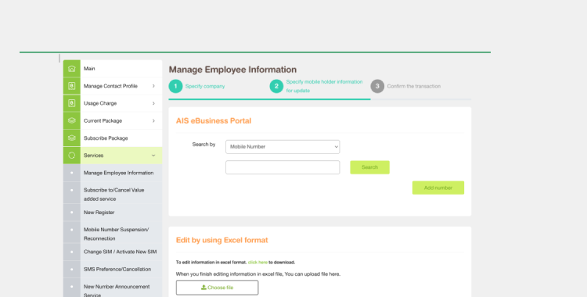Click the Main home icon

pos(72,69)
